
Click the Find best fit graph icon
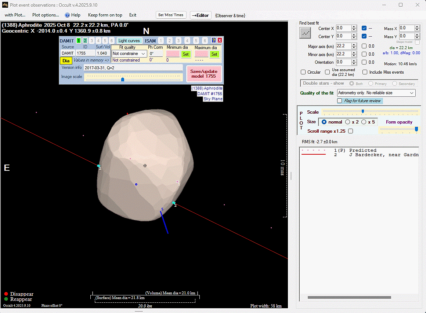[x=305, y=33]
